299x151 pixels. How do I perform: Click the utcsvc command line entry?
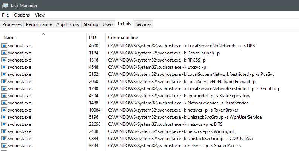[x=157, y=67]
